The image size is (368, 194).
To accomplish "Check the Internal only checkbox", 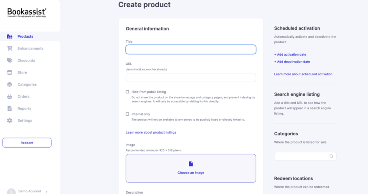I will [128, 114].
